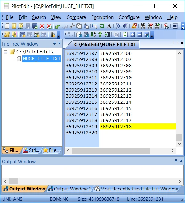Click the Paste clipboard icon
Screen dimensions: 185x203
click(86, 26)
